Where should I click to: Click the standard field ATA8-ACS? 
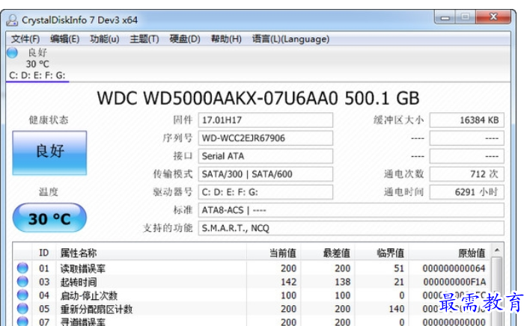[351, 210]
